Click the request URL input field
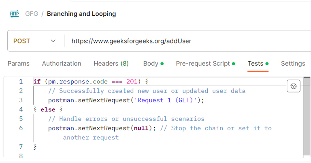 tap(187, 41)
